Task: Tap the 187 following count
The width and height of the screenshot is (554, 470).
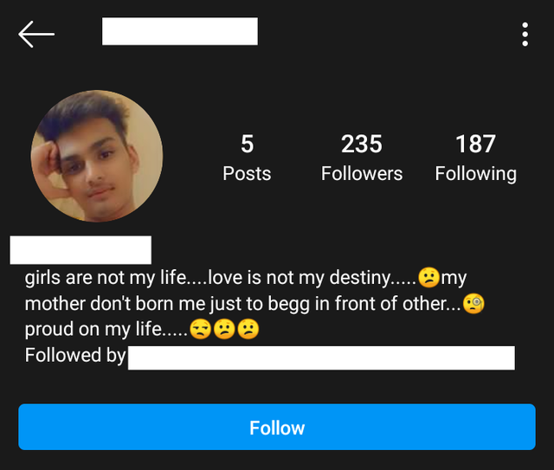Action: click(475, 144)
